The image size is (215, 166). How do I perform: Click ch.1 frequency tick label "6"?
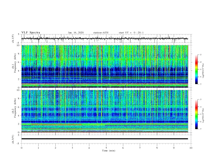click(19, 62)
